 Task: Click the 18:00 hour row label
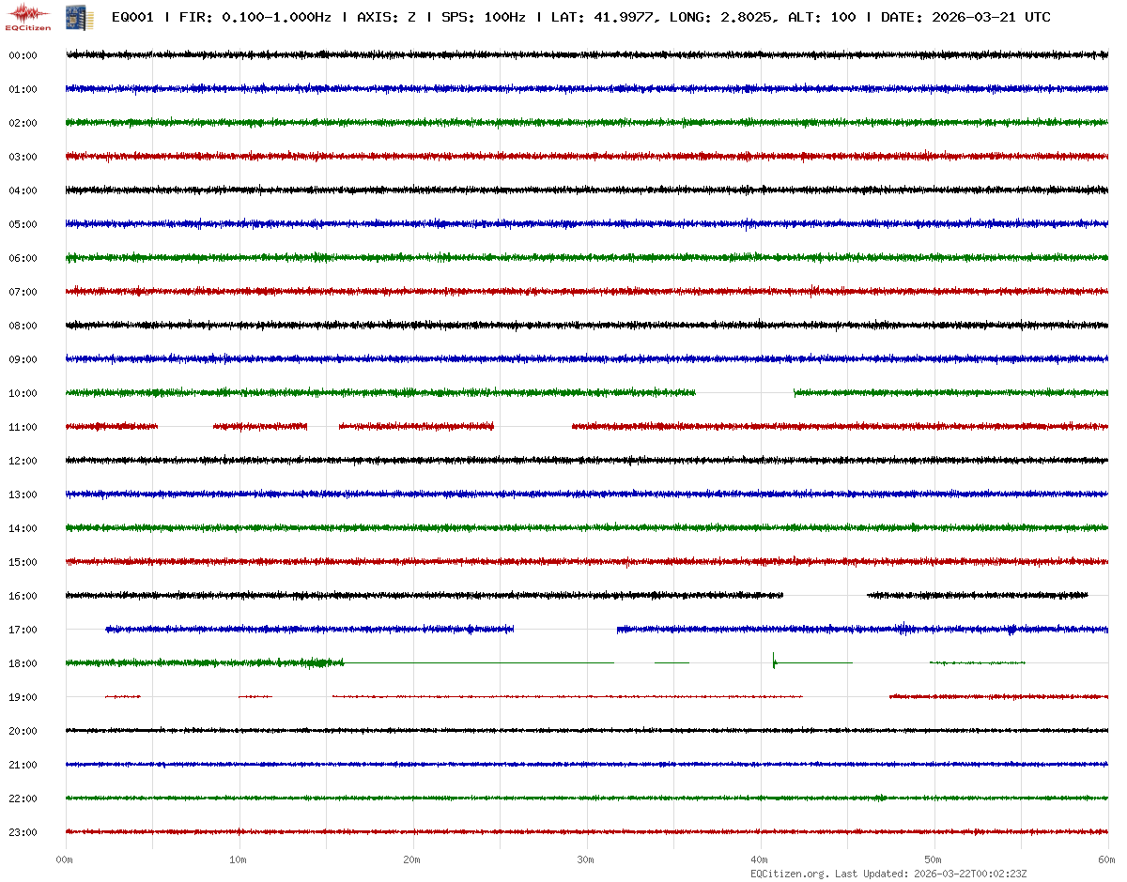pos(23,663)
